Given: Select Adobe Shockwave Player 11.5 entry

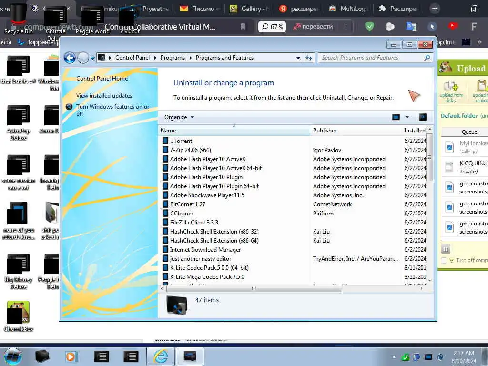Looking at the screenshot, I should click(207, 195).
